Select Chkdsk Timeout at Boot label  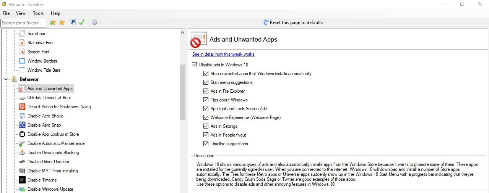point(49,98)
